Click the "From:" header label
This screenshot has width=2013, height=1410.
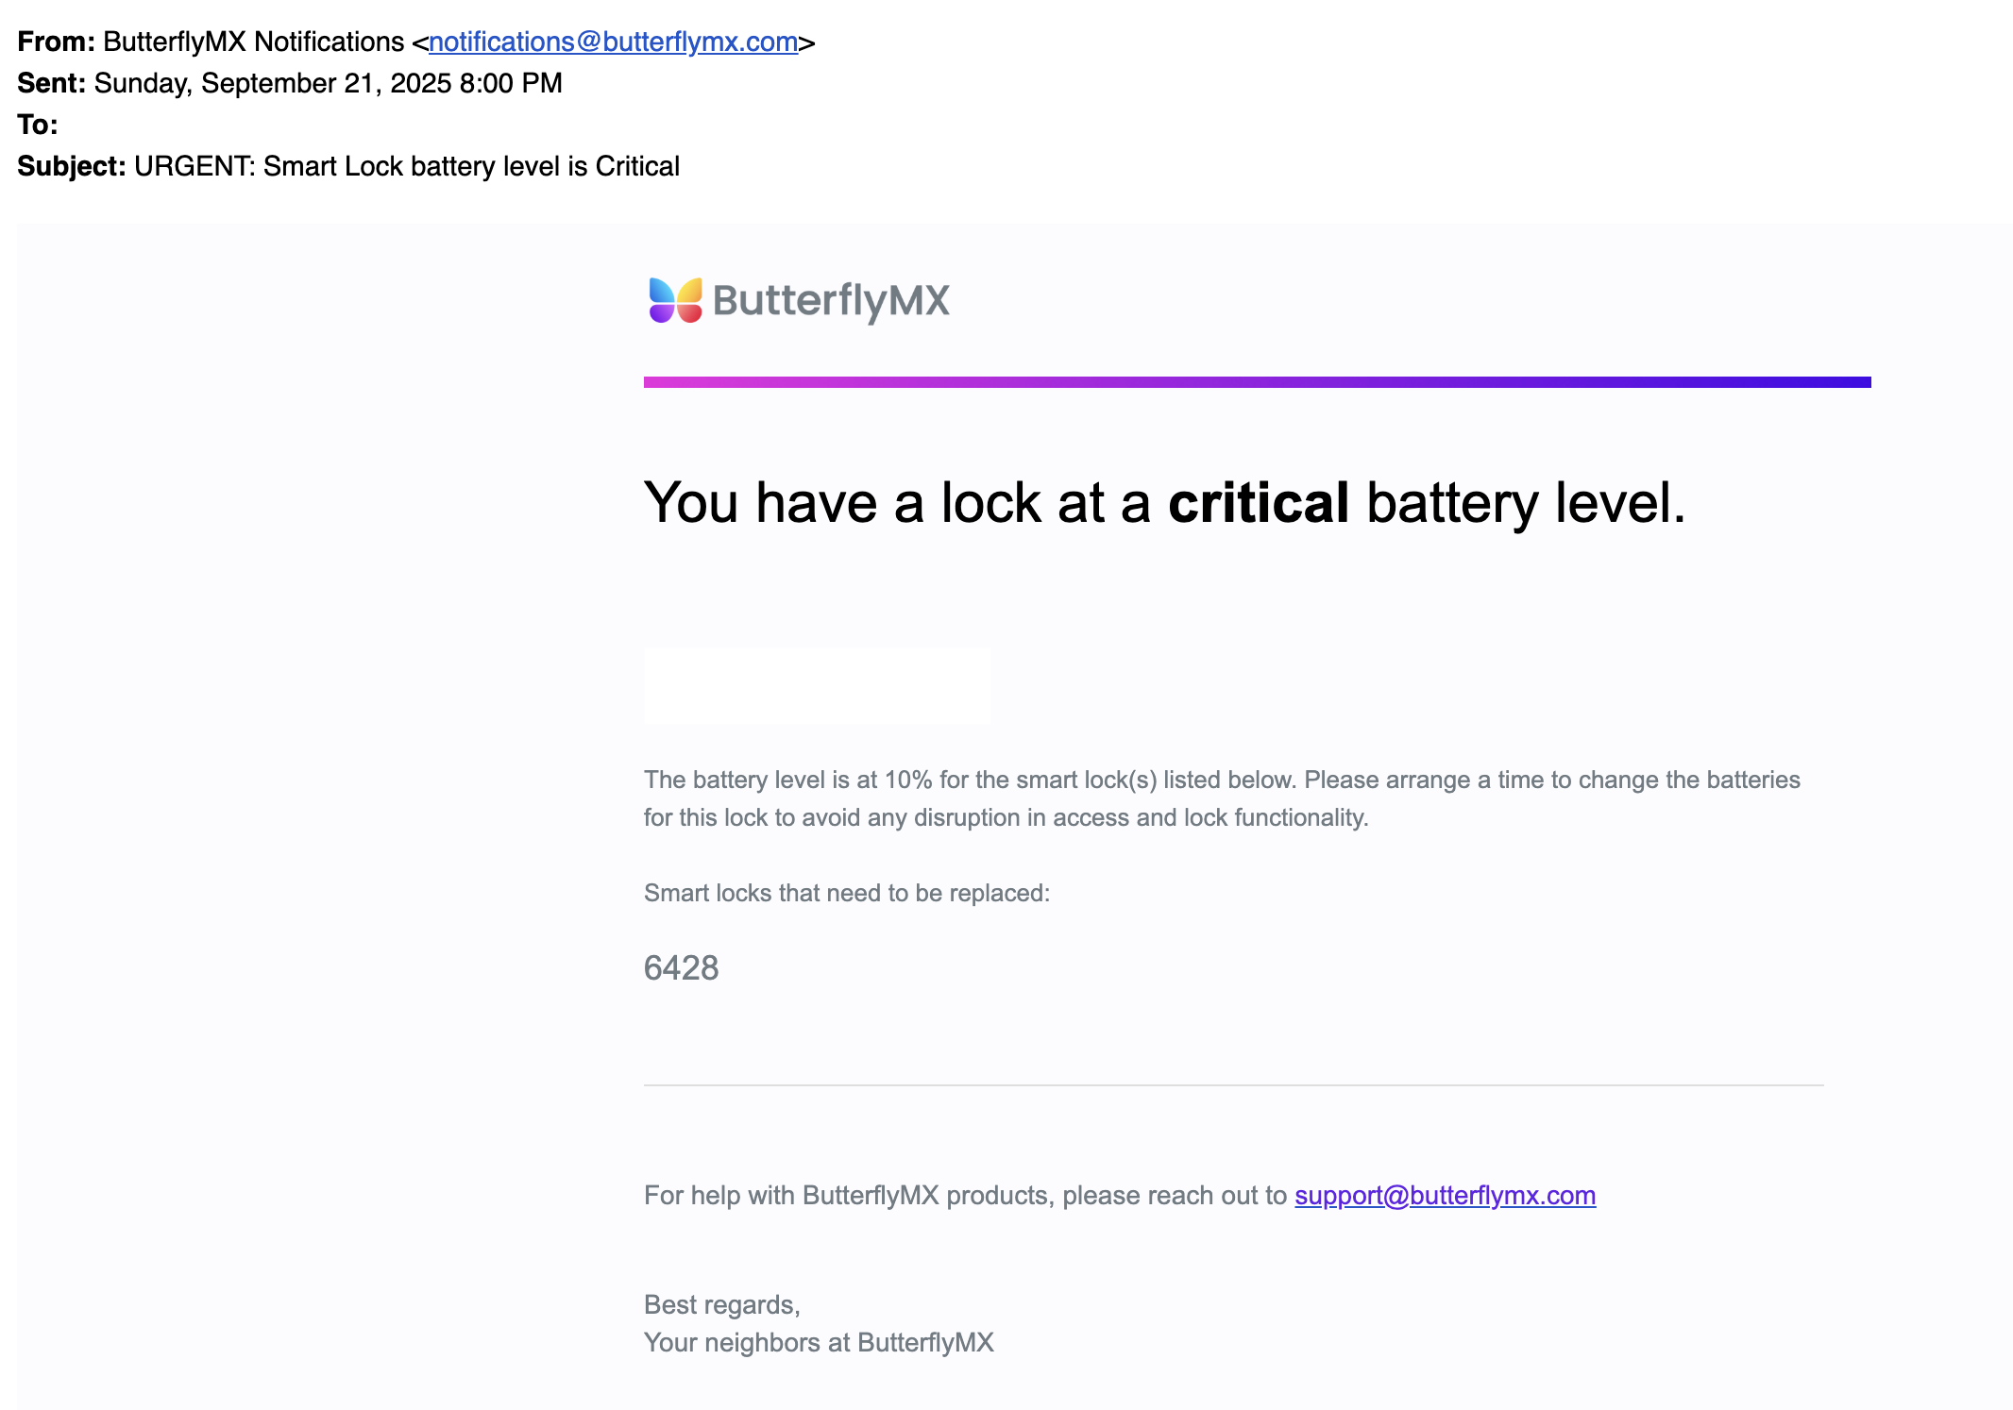click(x=56, y=42)
